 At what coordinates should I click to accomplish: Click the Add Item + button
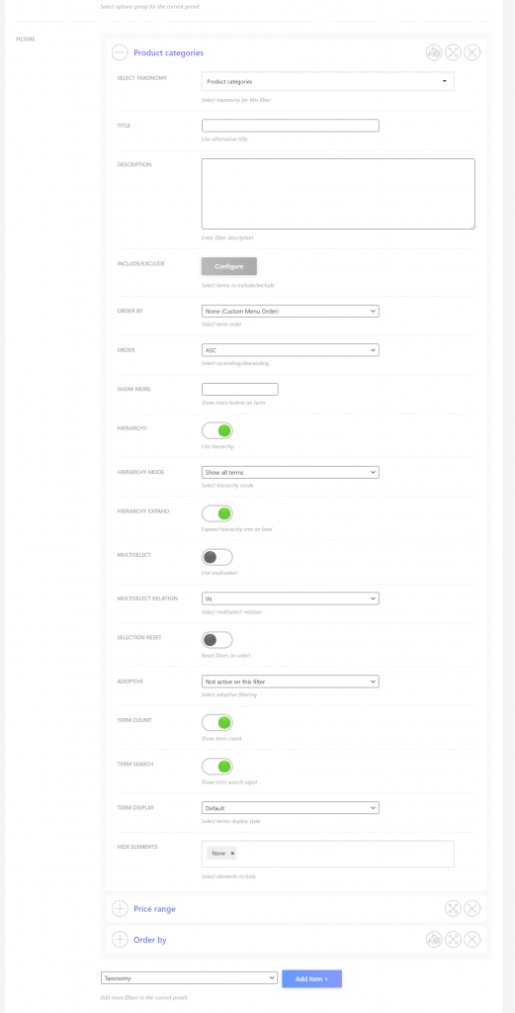tap(311, 978)
